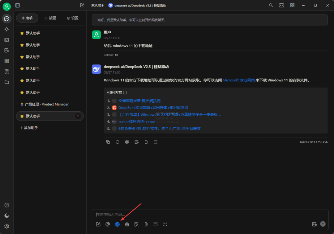The width and height of the screenshot is (334, 234).
Task: Click the text Tokens: 814 ↑758 ↓56
Action: coord(314,142)
